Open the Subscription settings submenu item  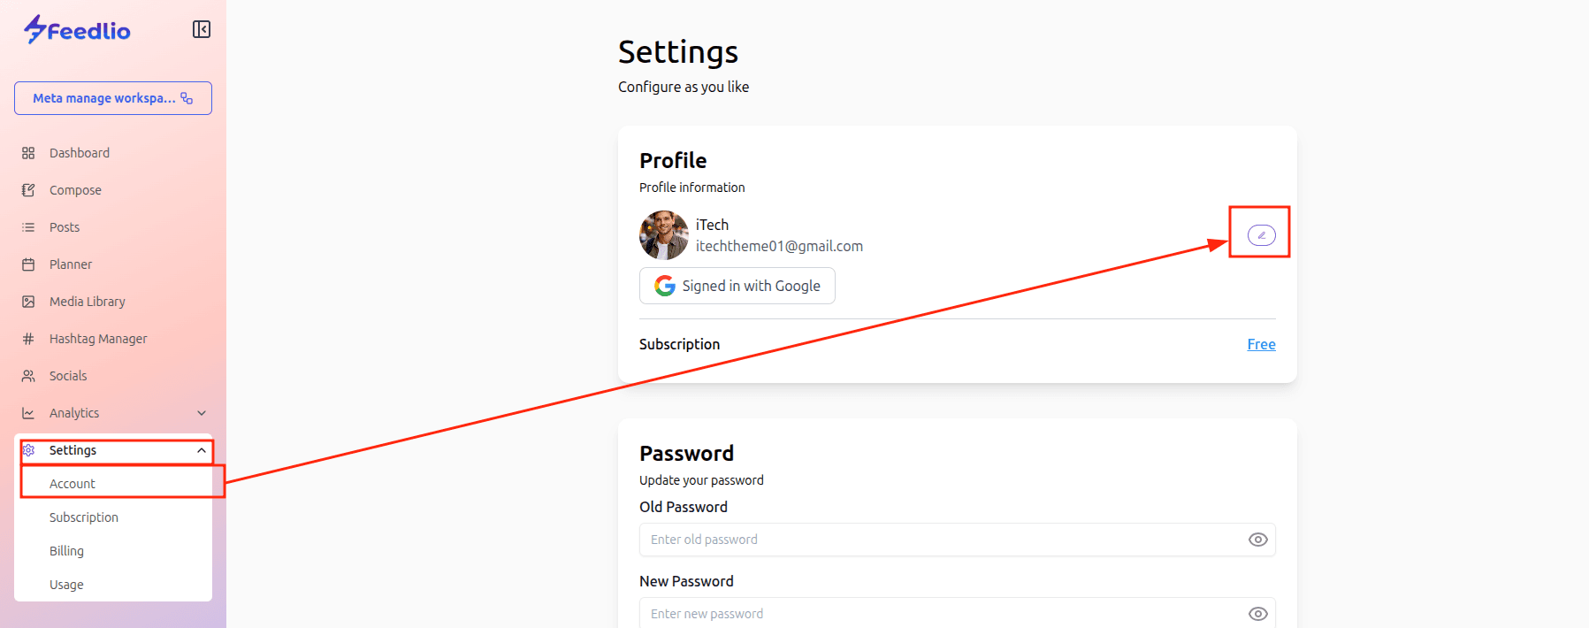point(84,517)
